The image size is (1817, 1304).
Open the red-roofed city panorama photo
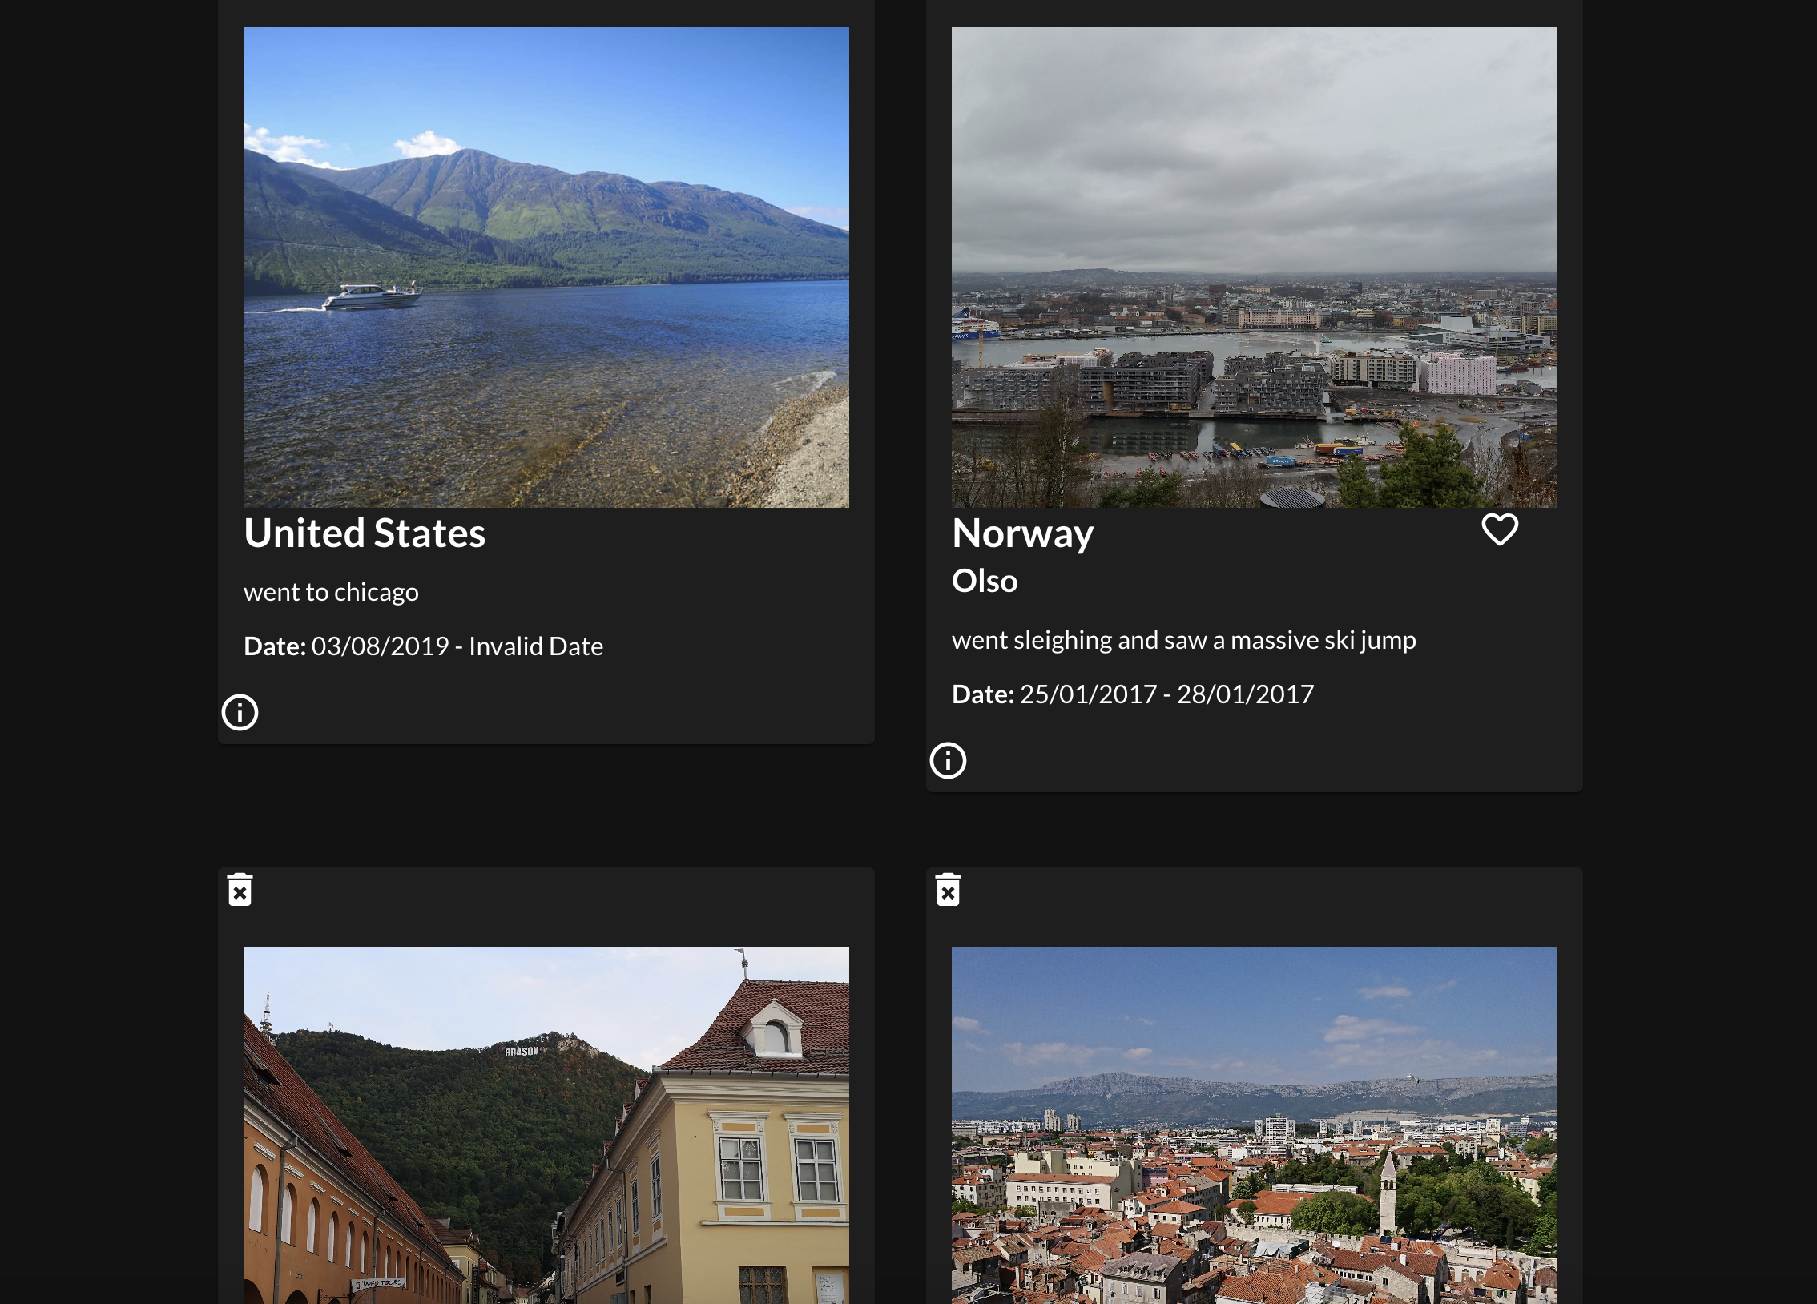(x=1255, y=1125)
